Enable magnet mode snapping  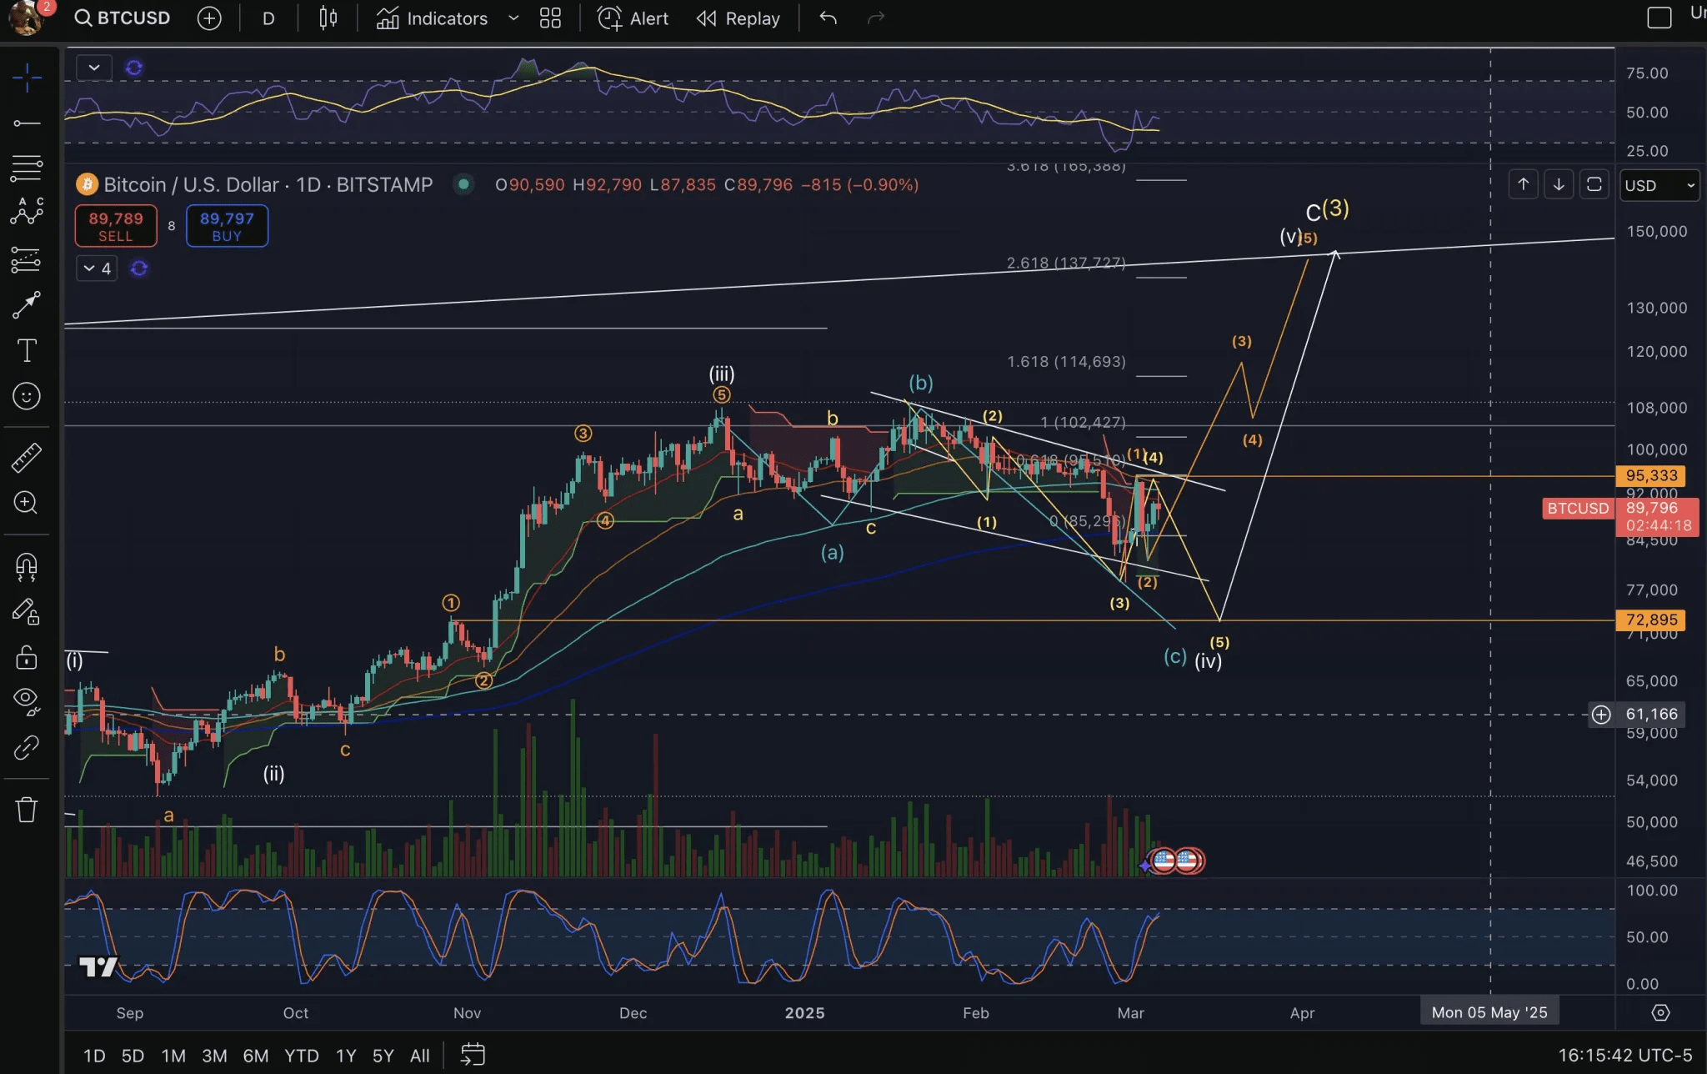pos(28,567)
